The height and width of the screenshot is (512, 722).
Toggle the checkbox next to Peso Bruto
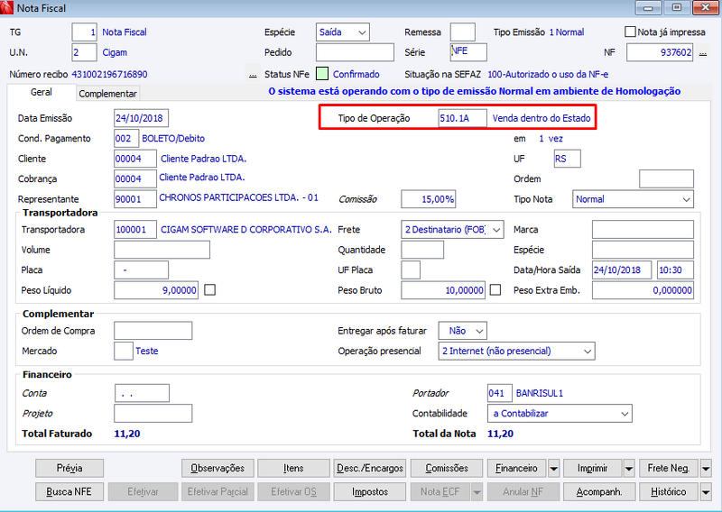[495, 290]
